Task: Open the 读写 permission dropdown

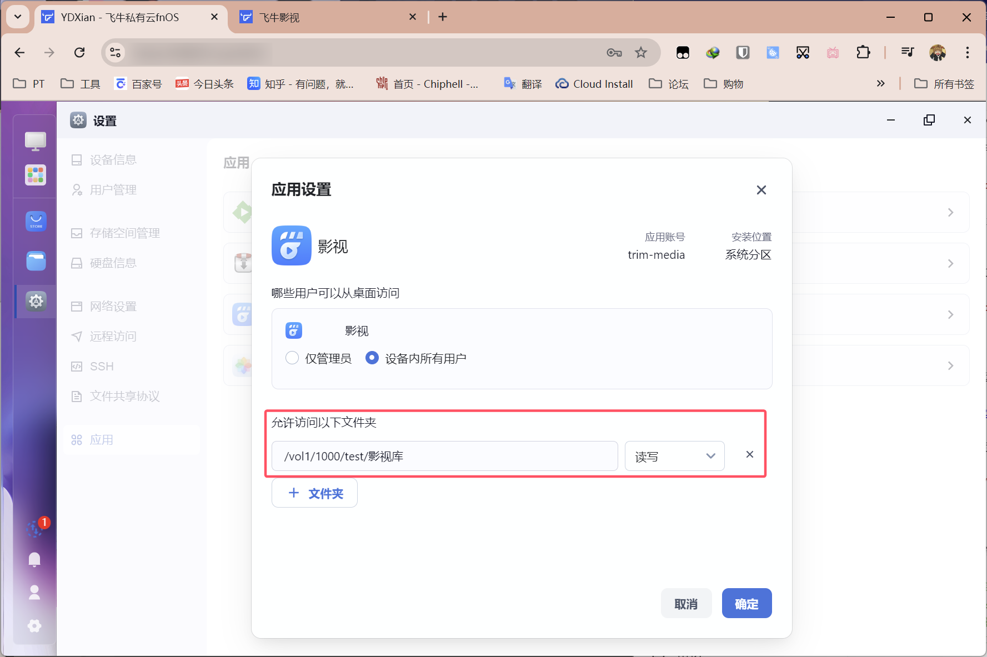Action: tap(674, 456)
